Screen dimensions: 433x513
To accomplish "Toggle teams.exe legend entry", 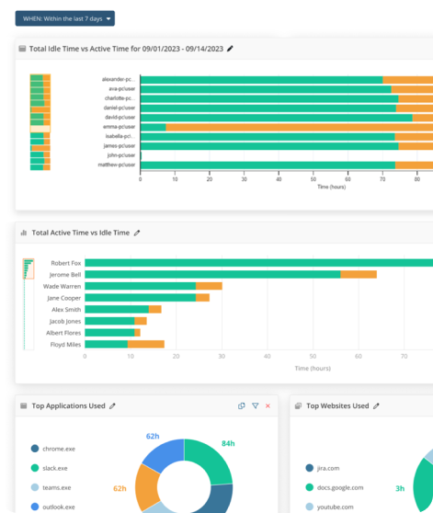I will (51, 487).
